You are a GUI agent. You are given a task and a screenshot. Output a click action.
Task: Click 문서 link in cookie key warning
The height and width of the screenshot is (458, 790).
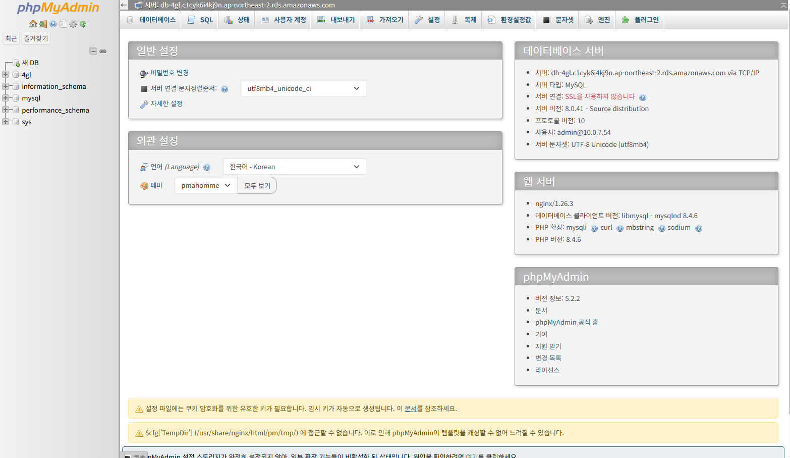tap(411, 409)
